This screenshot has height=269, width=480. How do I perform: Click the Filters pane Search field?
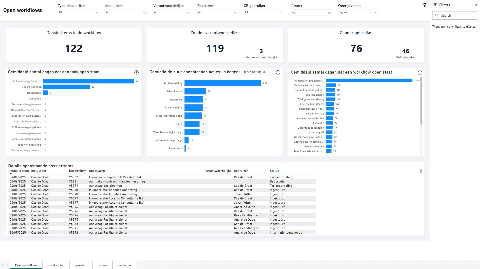454,15
